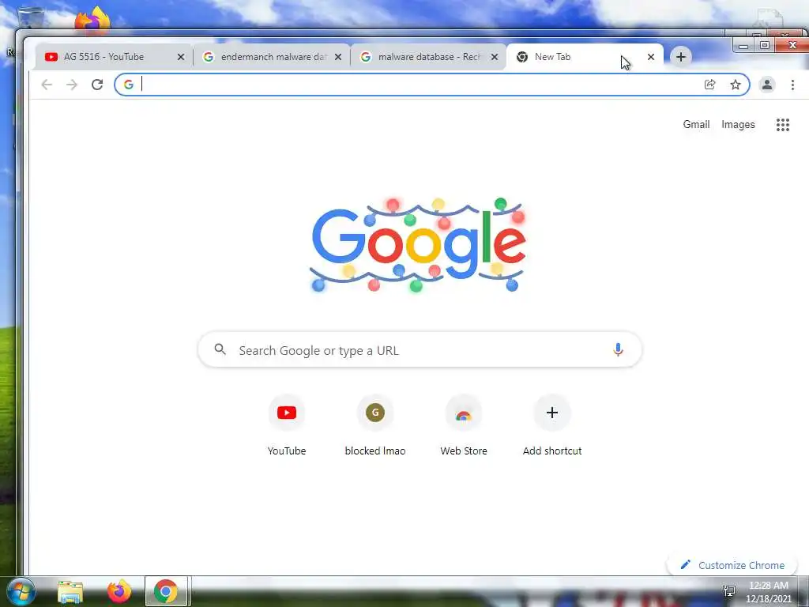Go forward using the browser forward arrow
Viewport: 809px width, 607px height.
[x=72, y=85]
